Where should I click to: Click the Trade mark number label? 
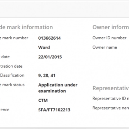14,38
